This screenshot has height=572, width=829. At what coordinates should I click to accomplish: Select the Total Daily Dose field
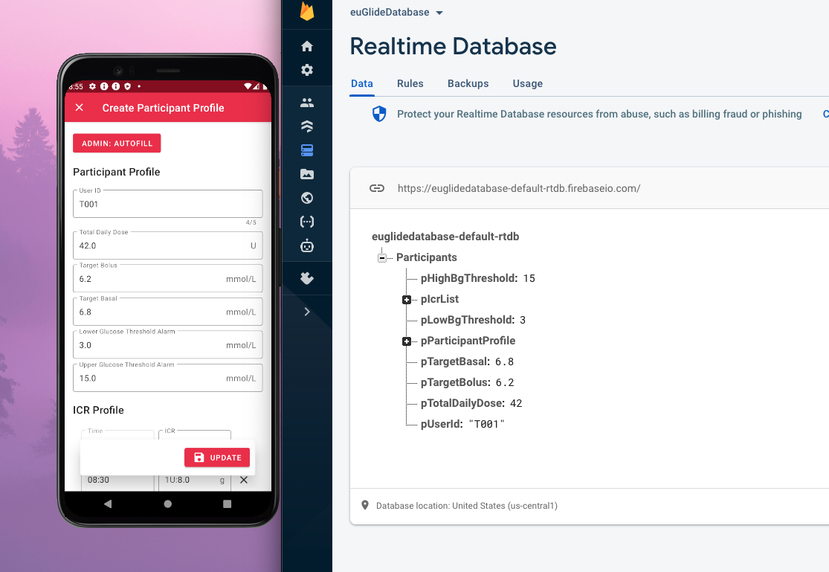pyautogui.click(x=167, y=245)
